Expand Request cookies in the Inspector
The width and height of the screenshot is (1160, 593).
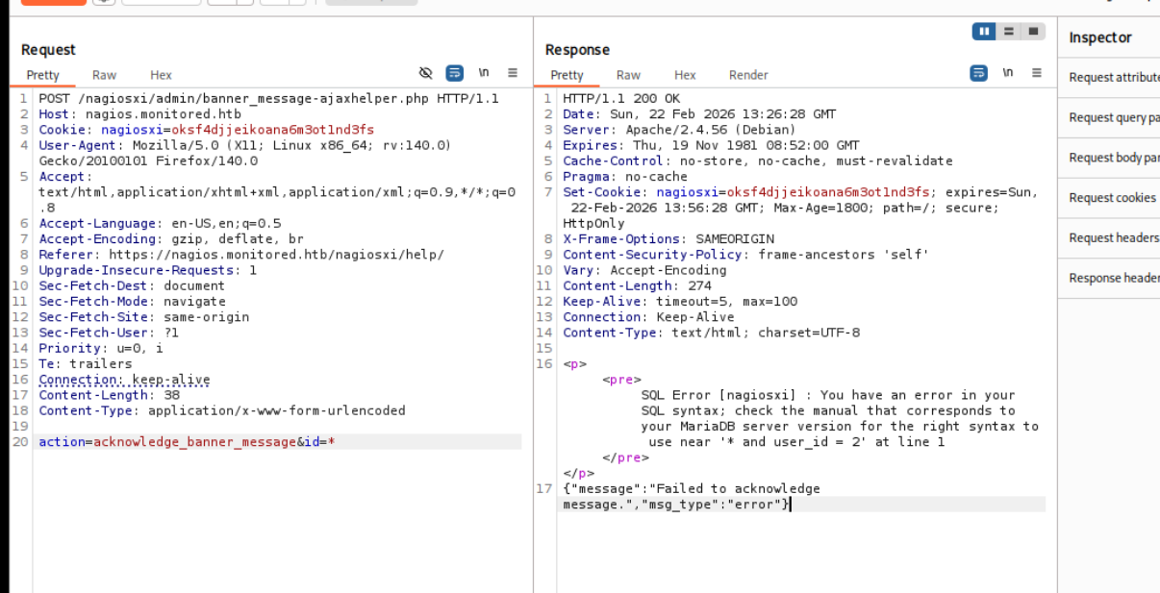pyautogui.click(x=1112, y=198)
